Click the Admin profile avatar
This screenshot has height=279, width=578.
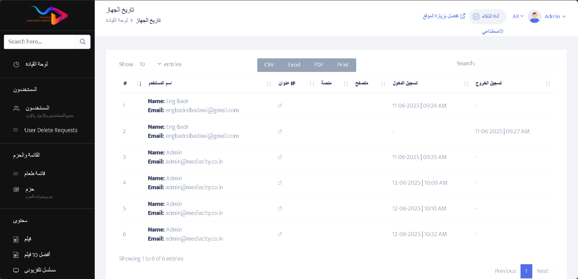tap(534, 16)
